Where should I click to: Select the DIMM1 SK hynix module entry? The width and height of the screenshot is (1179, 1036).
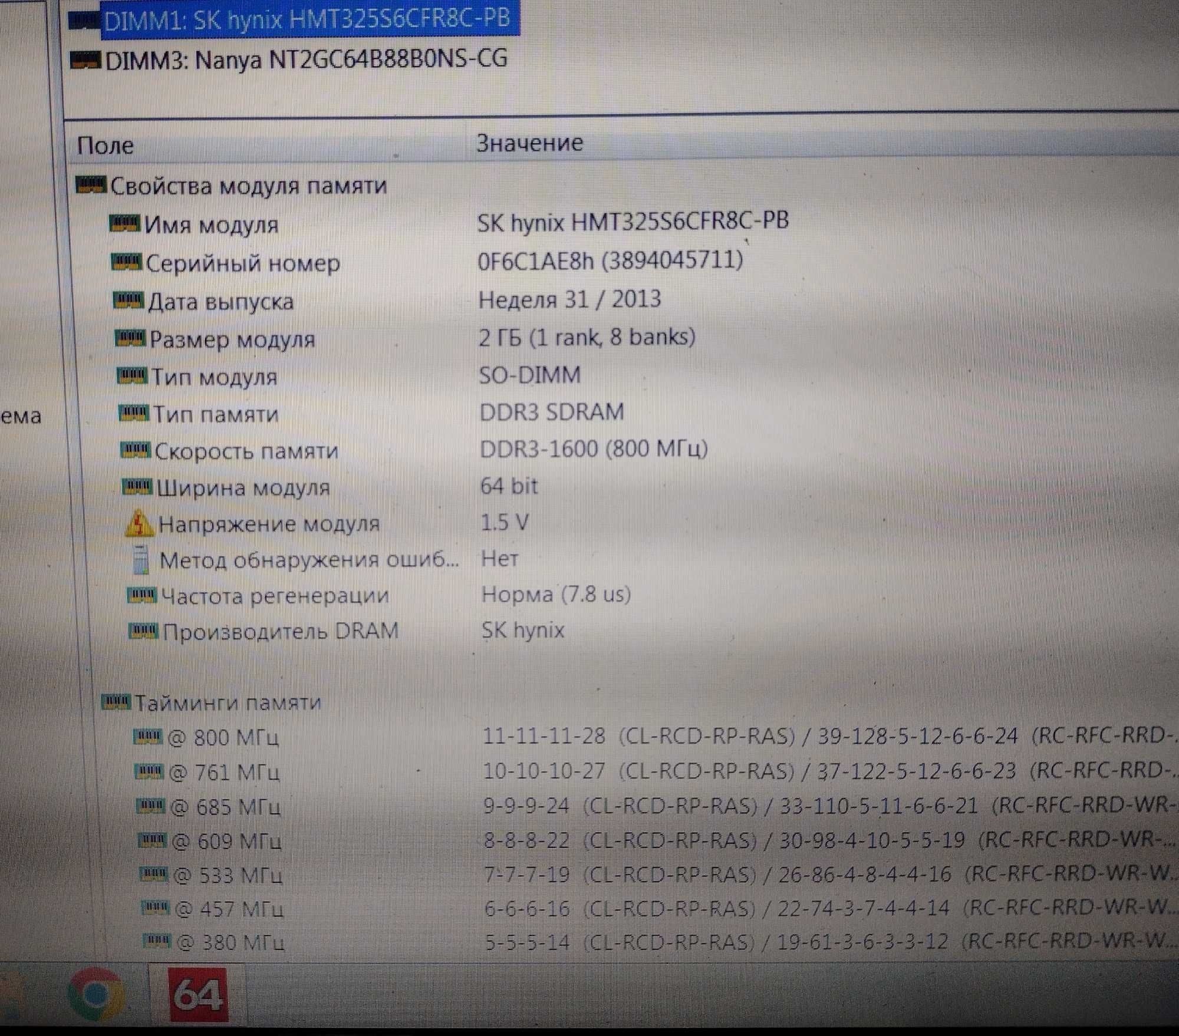pos(307,19)
